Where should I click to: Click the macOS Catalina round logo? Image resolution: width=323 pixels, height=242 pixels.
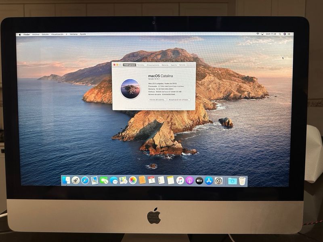[130, 89]
